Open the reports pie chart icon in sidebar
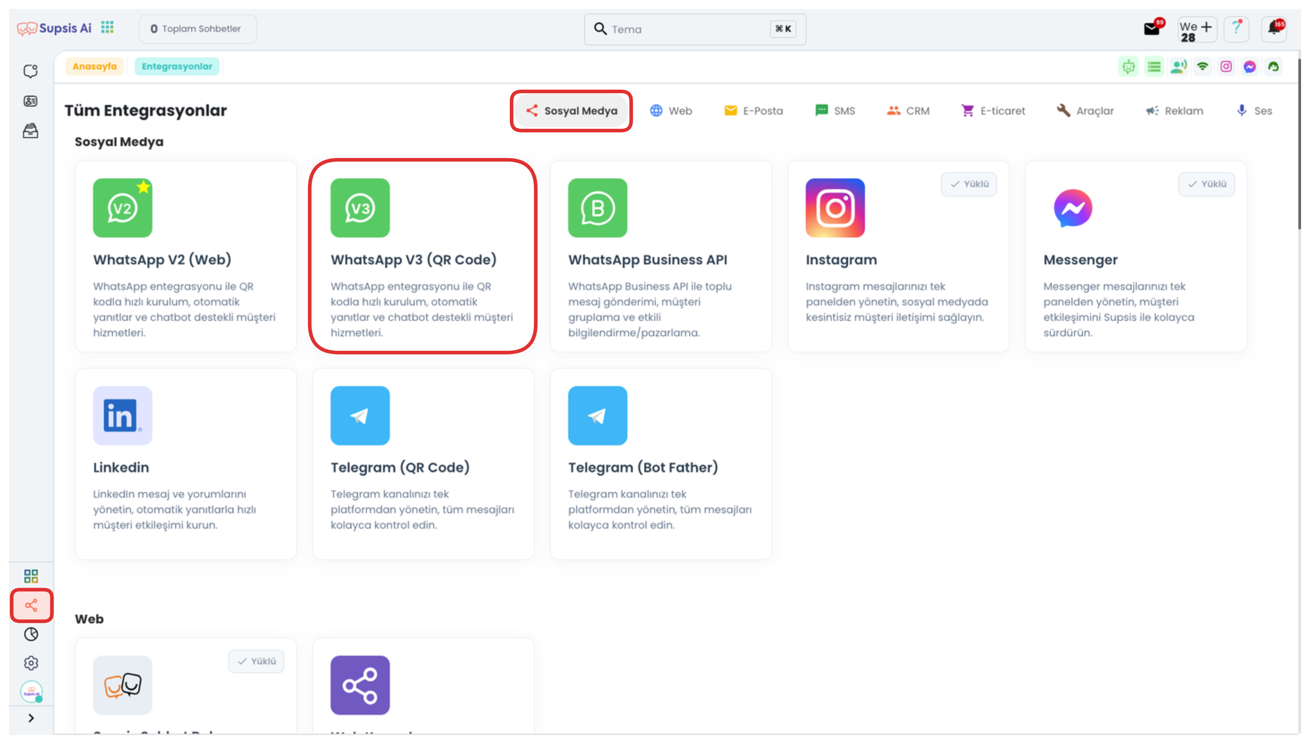Screen dimensions: 1310x744 point(31,634)
